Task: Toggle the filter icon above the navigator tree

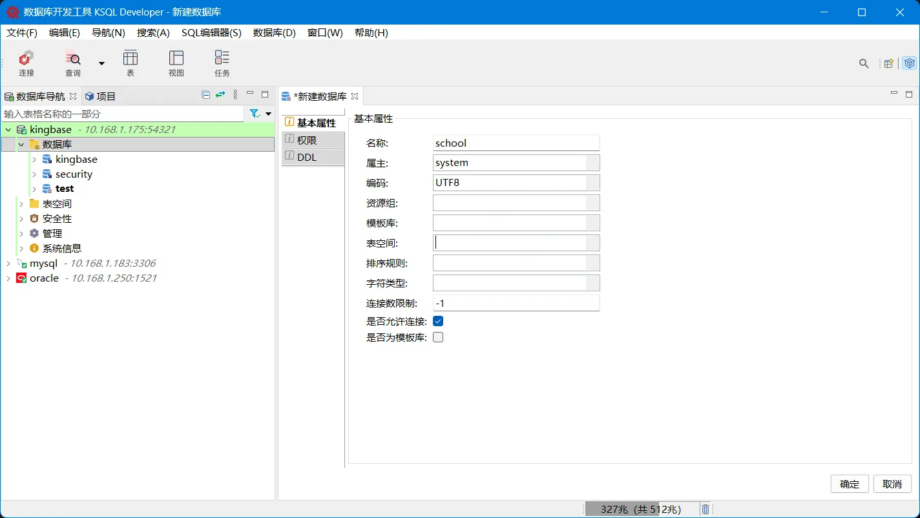Action: [x=255, y=112]
